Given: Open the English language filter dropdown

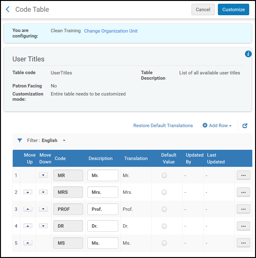Looking at the screenshot, I should pyautogui.click(x=64, y=140).
